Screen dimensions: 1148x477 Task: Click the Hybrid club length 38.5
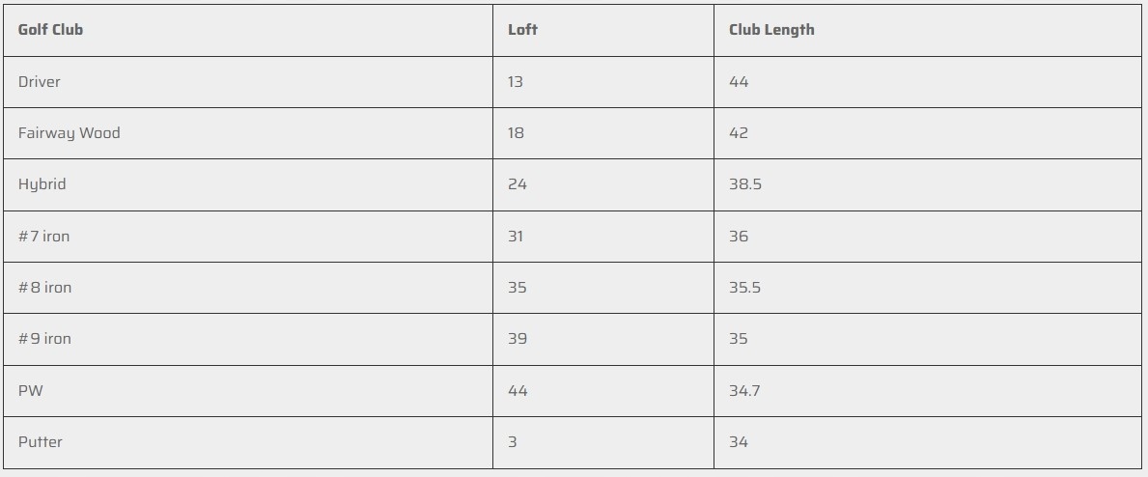tap(745, 184)
